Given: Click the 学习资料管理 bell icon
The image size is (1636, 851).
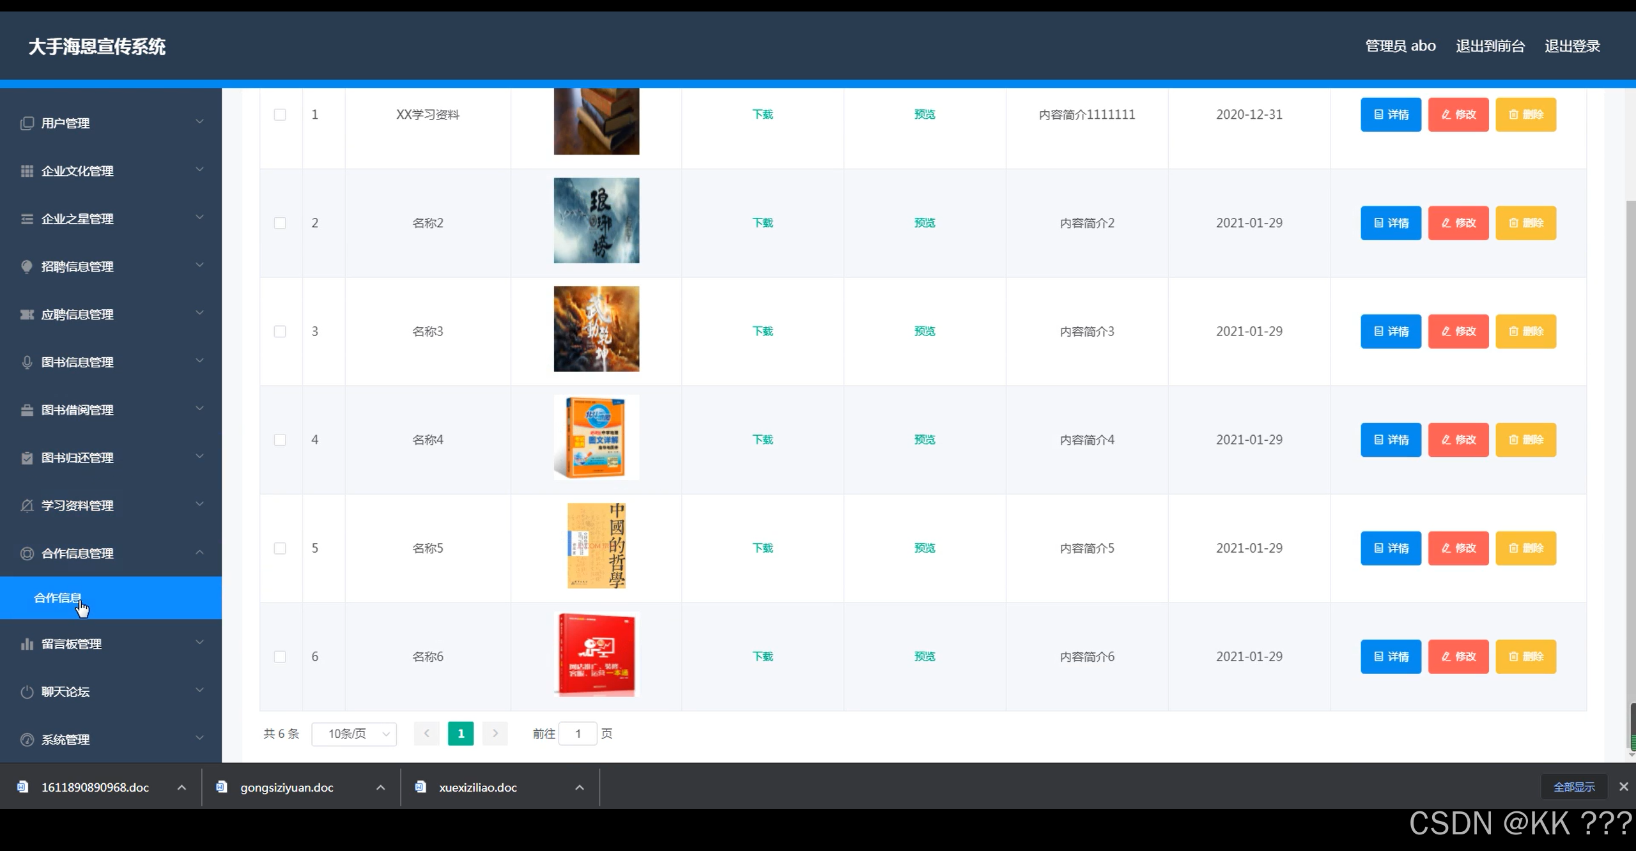Looking at the screenshot, I should pyautogui.click(x=27, y=505).
